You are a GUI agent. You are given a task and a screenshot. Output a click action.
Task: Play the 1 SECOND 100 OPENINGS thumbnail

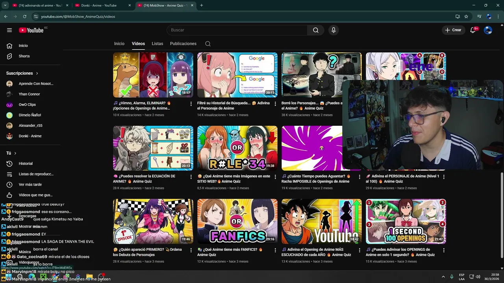coord(406,221)
